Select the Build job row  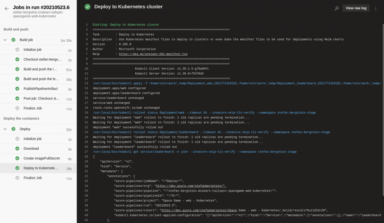38,40
